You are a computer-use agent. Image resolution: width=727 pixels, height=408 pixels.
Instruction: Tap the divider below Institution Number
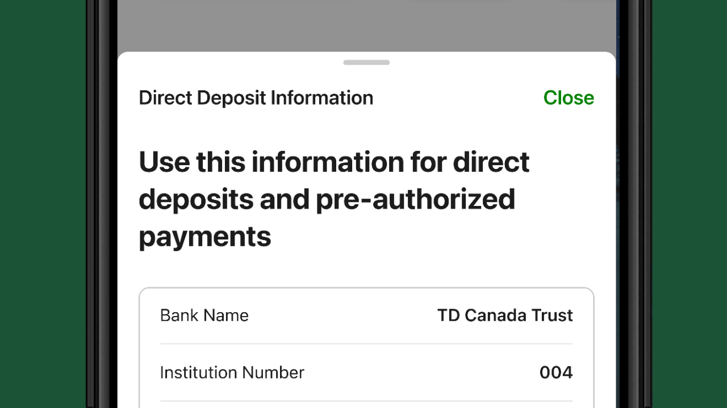[x=366, y=401]
